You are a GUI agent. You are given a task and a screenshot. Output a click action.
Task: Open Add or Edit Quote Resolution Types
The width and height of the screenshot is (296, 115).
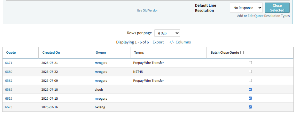click(x=263, y=16)
